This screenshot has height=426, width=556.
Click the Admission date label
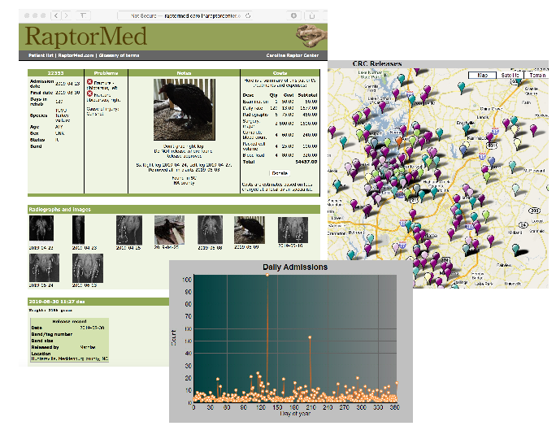41,84
